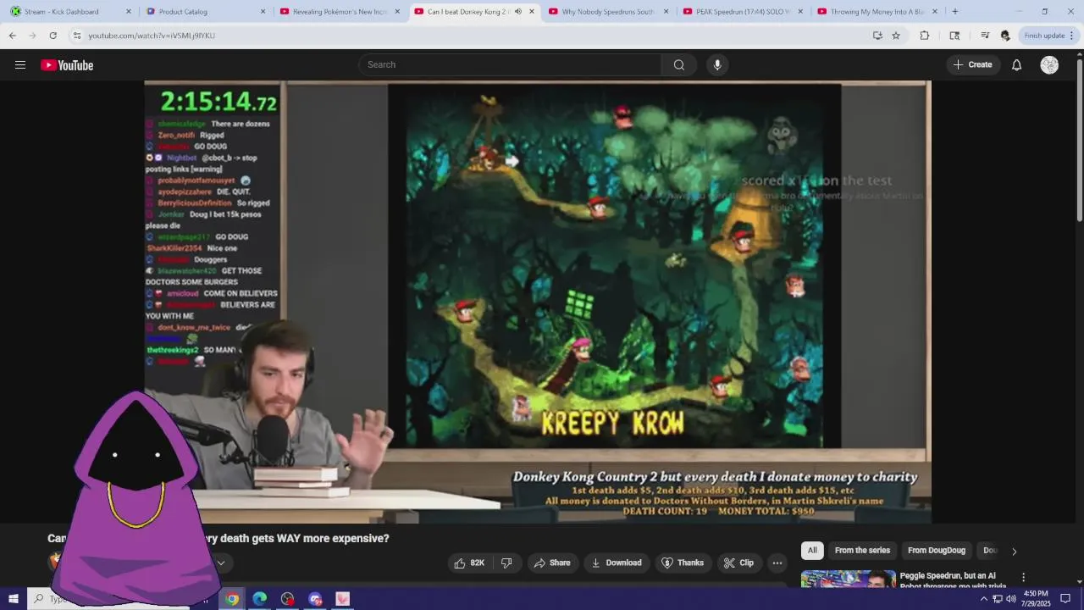Screen dimensions: 1084x610
Task: Click Chrome icon in taskbar
Action: tap(231, 599)
